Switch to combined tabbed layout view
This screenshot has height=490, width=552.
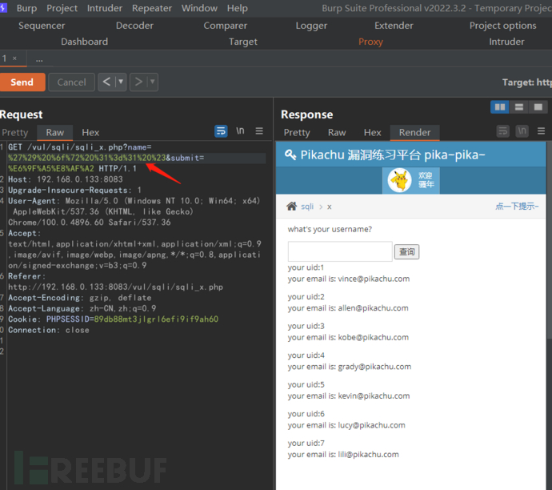click(538, 107)
